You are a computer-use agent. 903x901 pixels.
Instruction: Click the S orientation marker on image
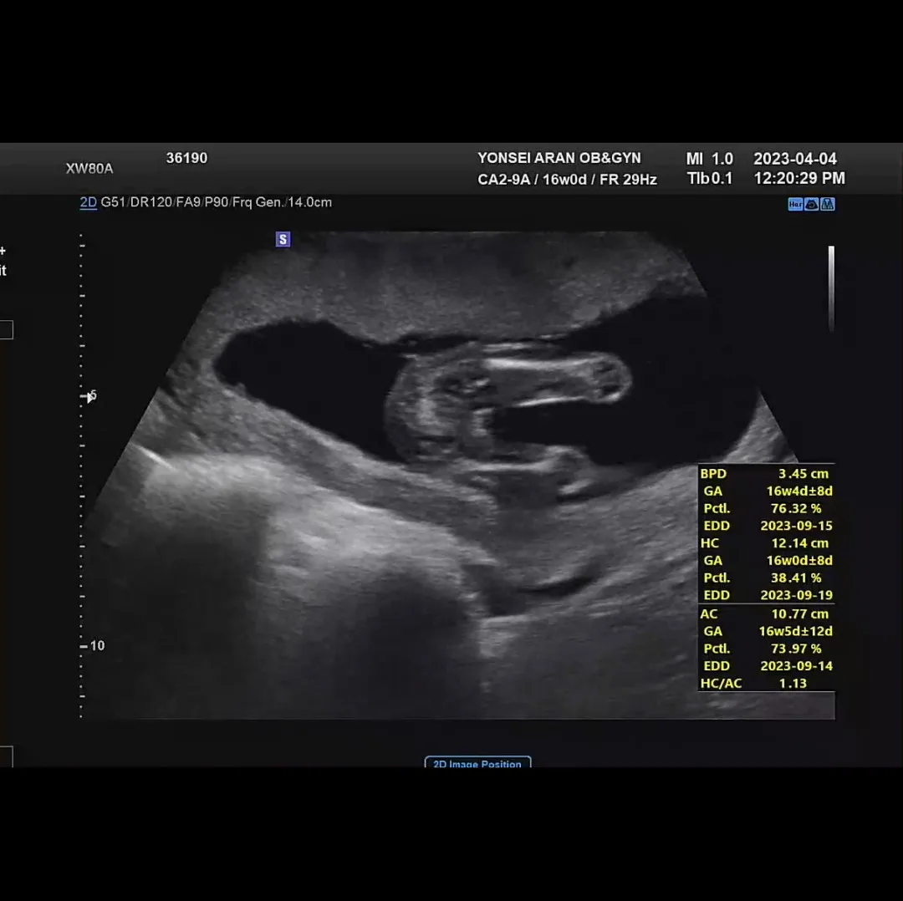coord(283,240)
